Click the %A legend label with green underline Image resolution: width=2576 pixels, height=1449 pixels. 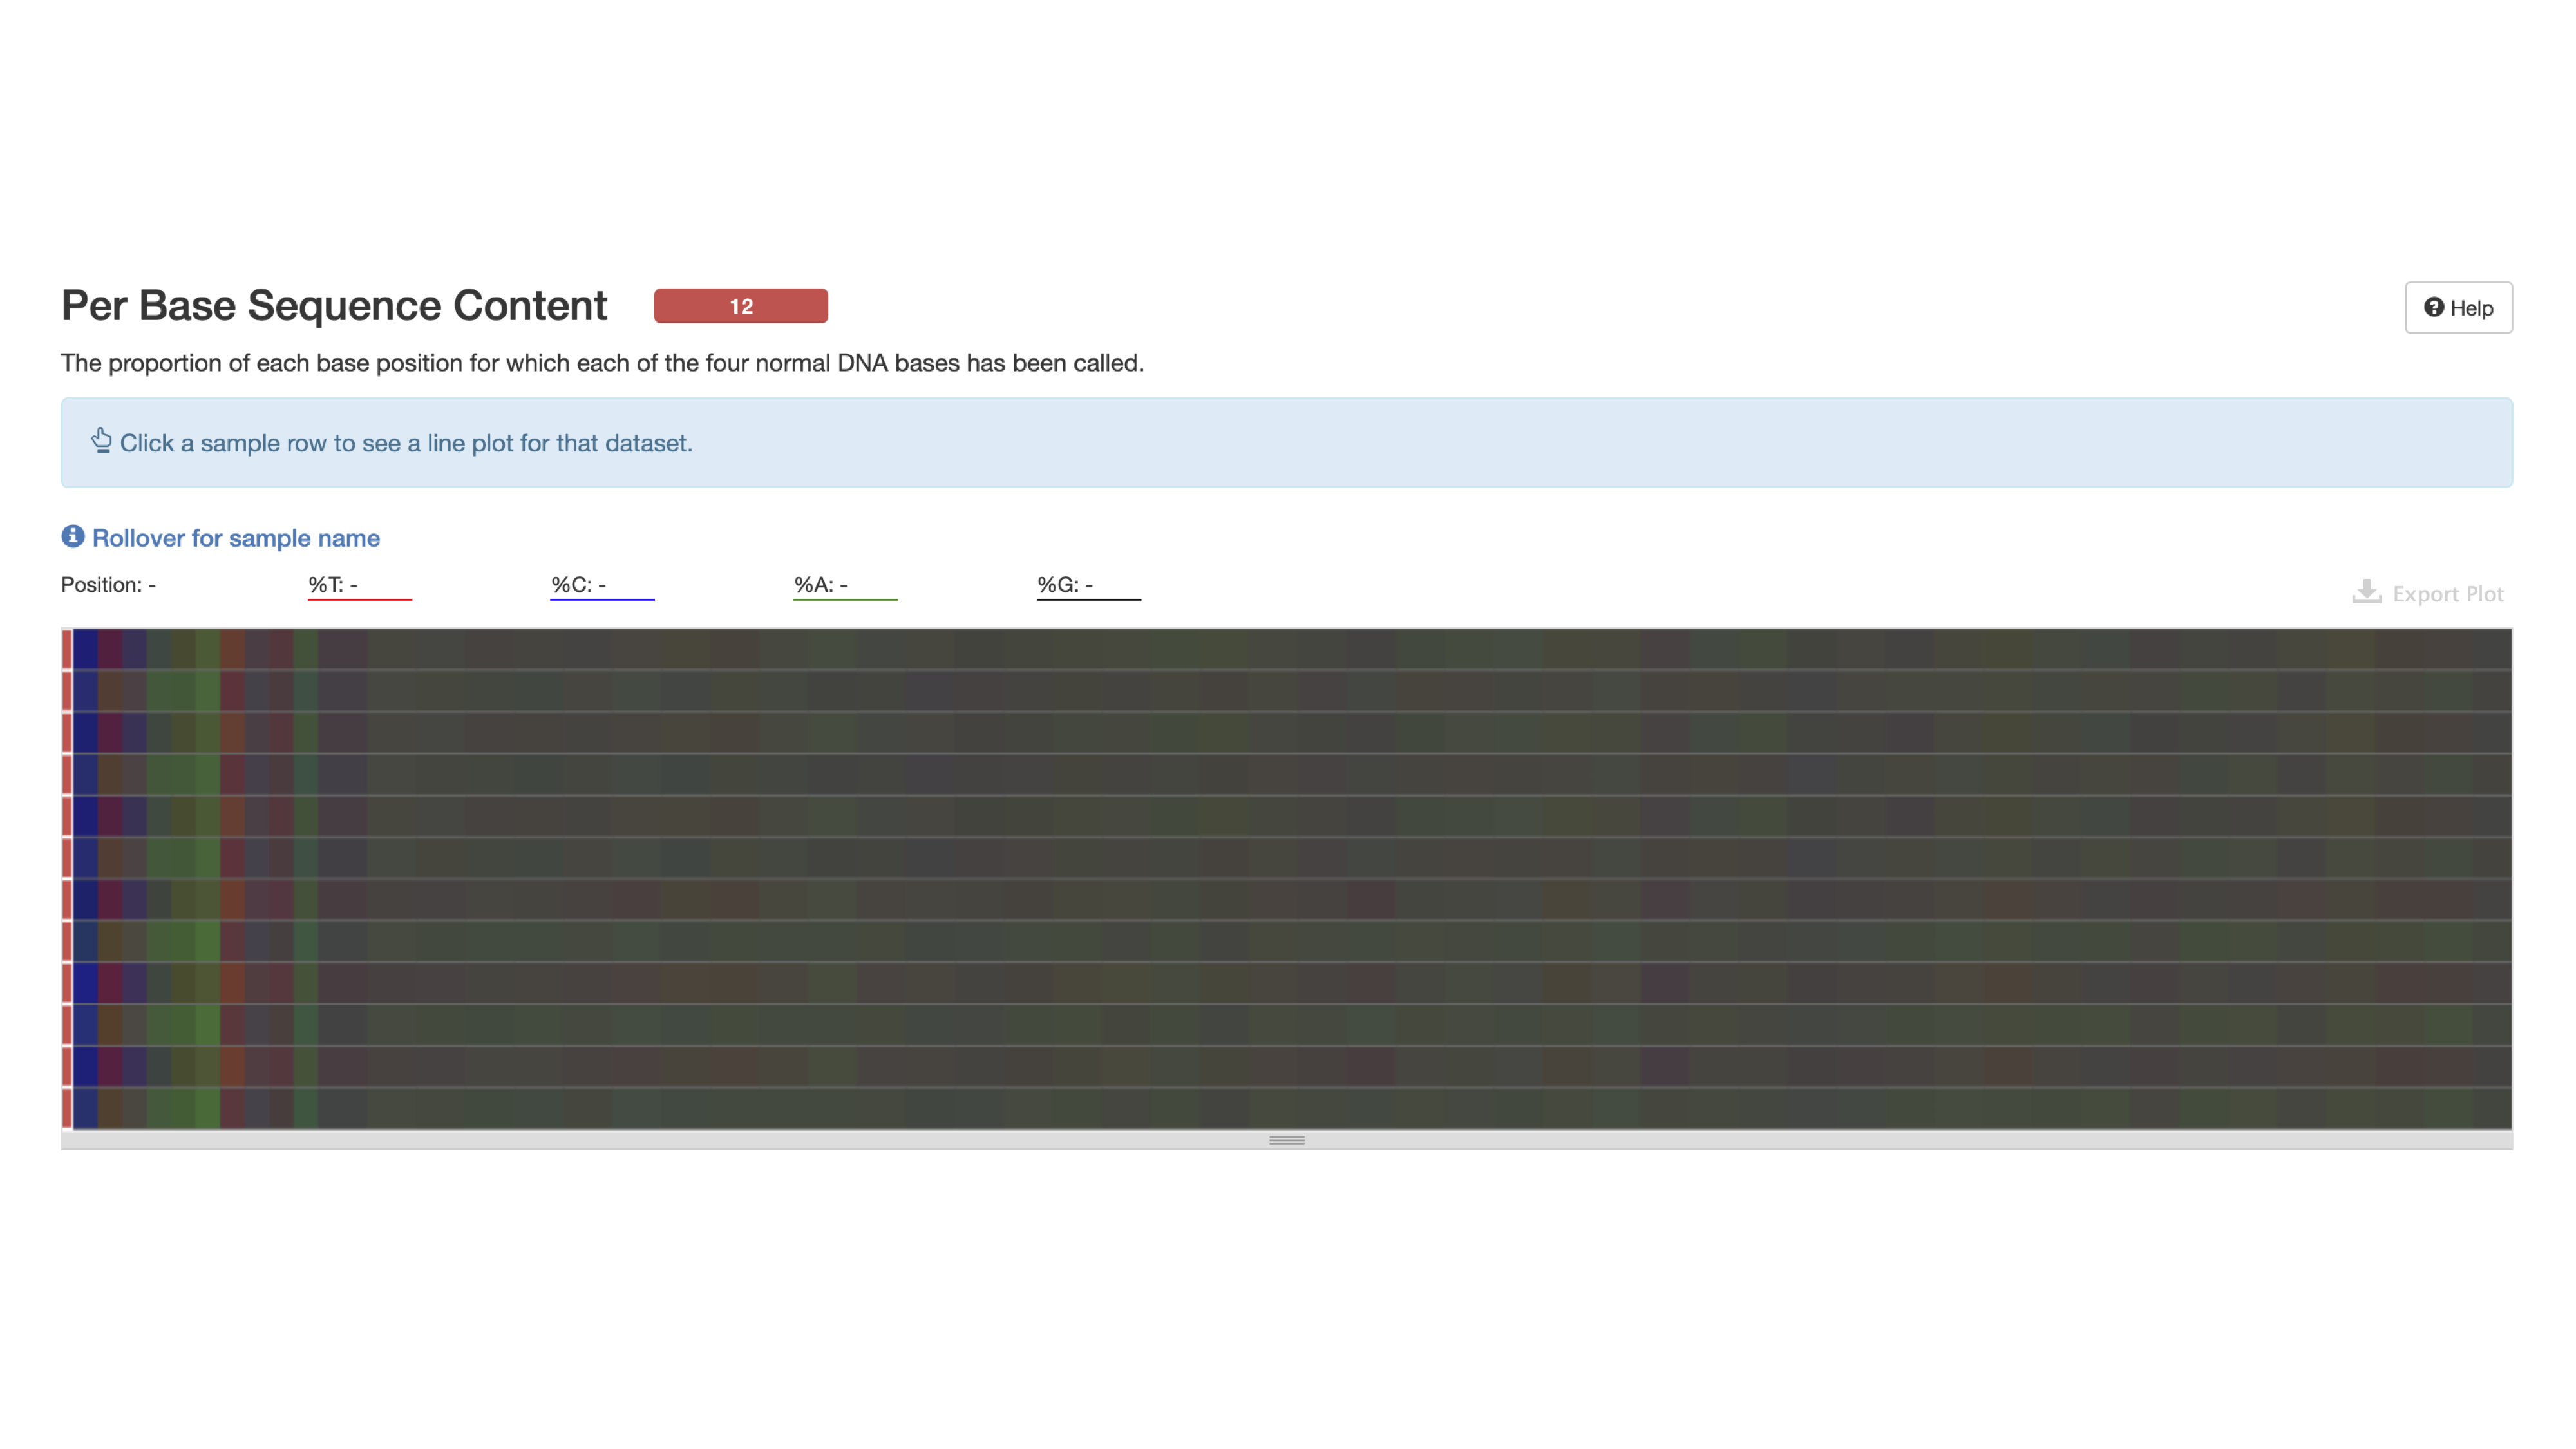coord(821,585)
